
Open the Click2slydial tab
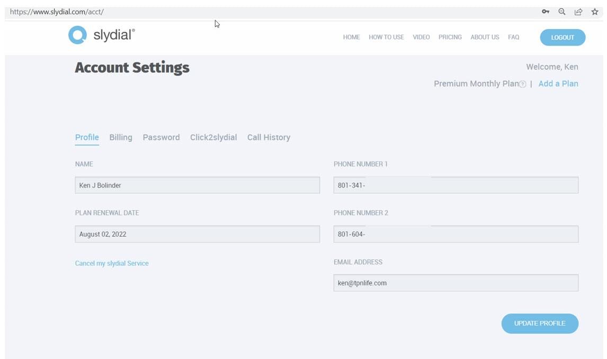point(213,137)
